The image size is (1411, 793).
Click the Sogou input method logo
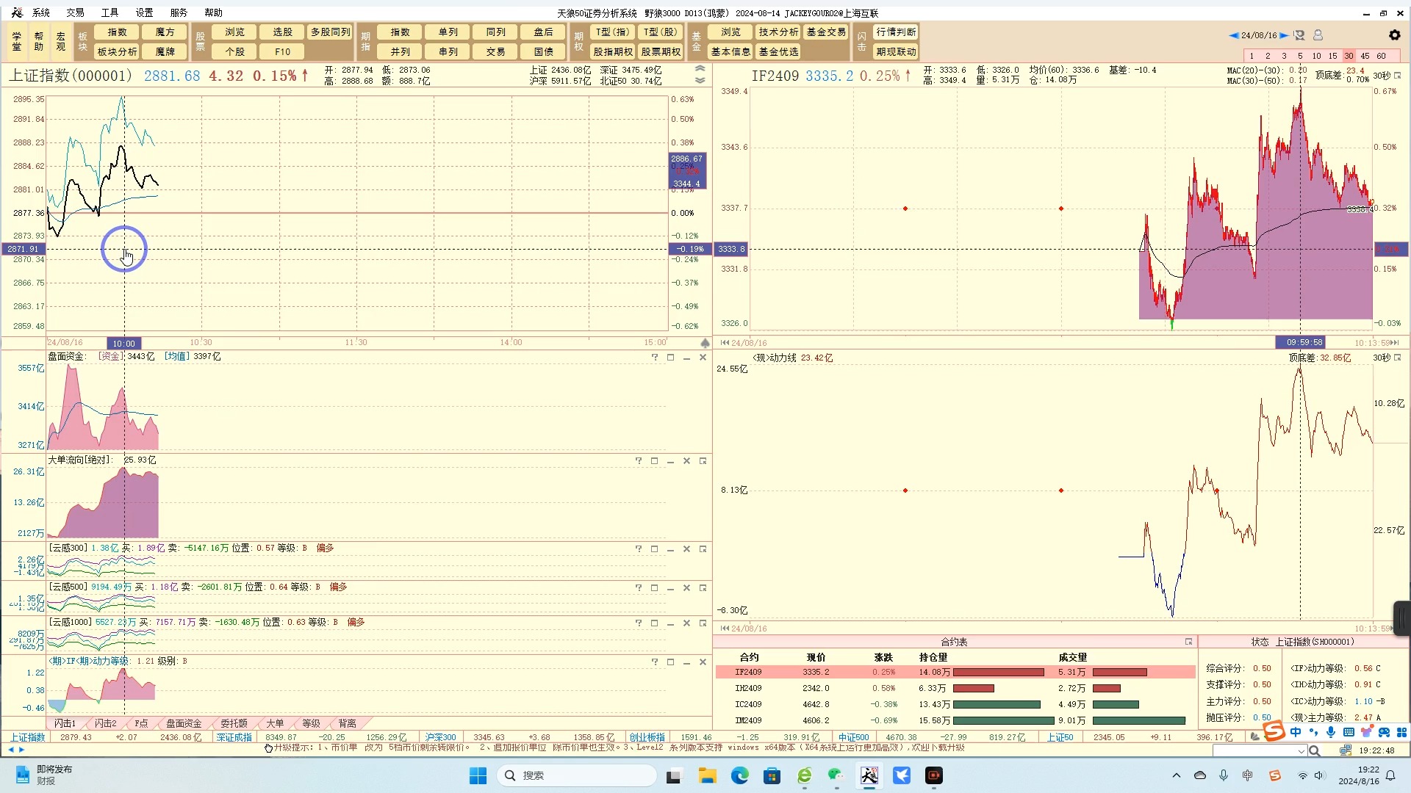[1274, 731]
